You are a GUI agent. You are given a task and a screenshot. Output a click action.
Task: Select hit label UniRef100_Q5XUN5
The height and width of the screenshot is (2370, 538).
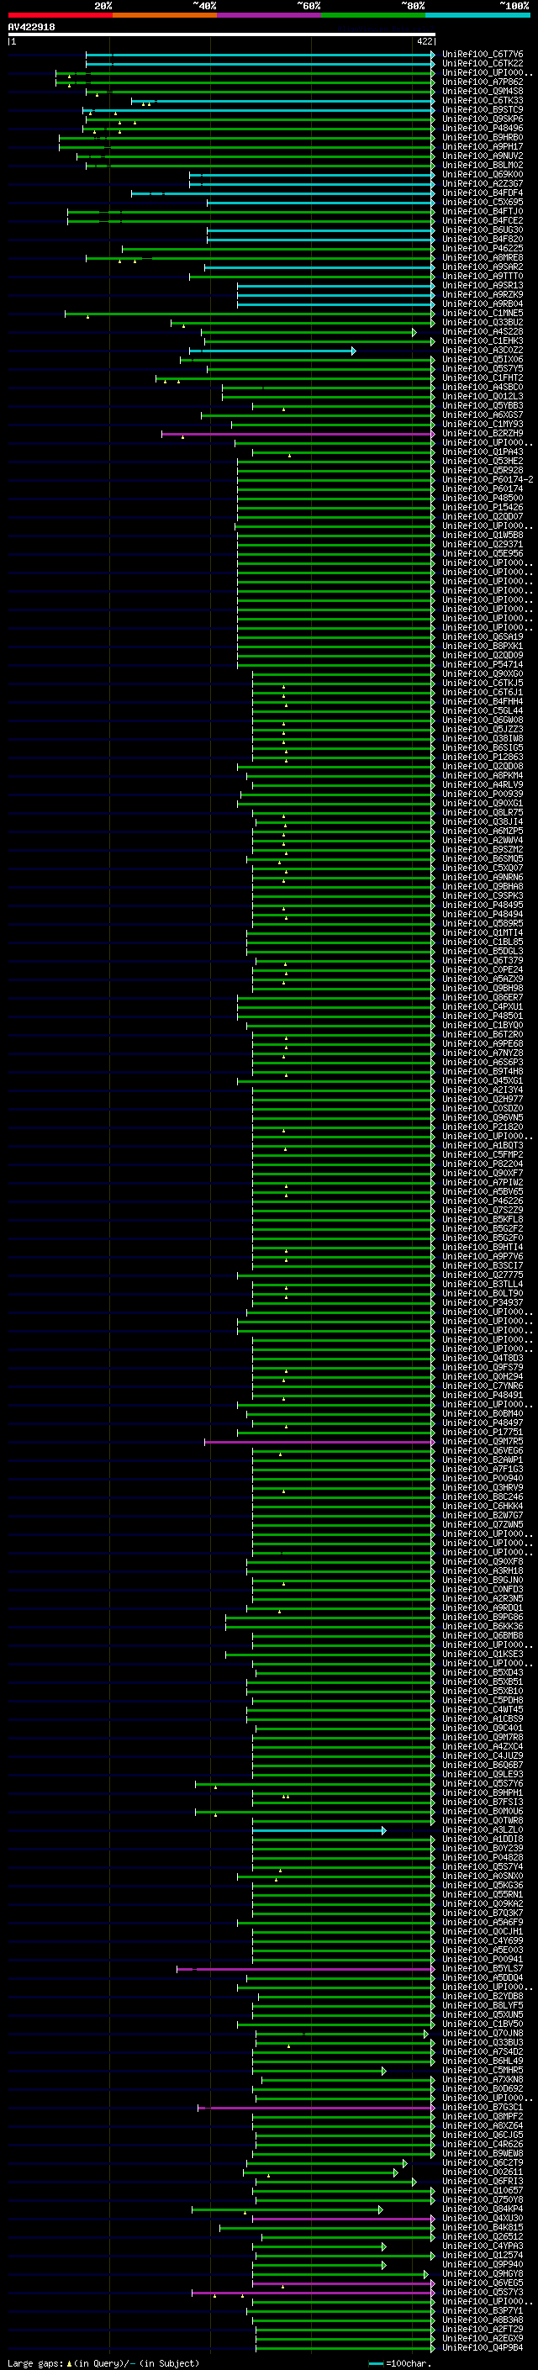[483, 2015]
